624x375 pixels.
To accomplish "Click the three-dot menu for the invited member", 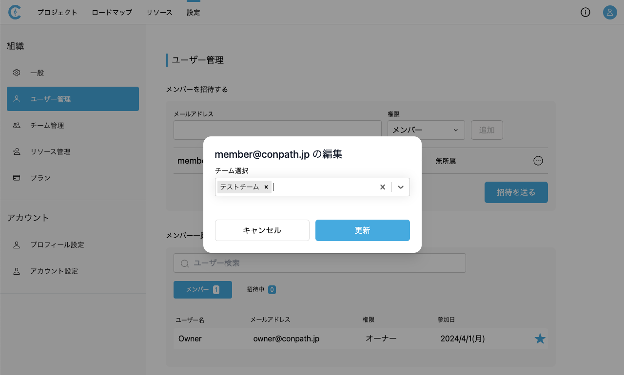I will (x=538, y=161).
